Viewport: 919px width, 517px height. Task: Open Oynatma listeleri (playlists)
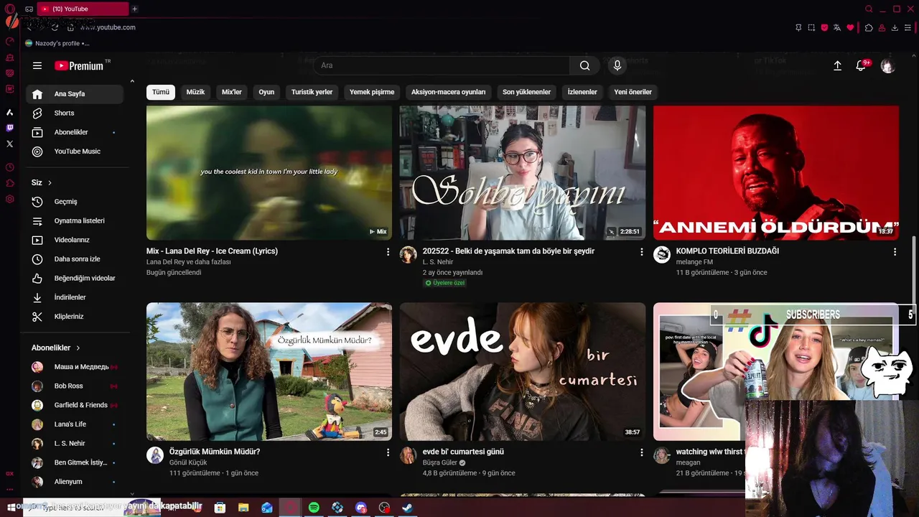[75, 220]
